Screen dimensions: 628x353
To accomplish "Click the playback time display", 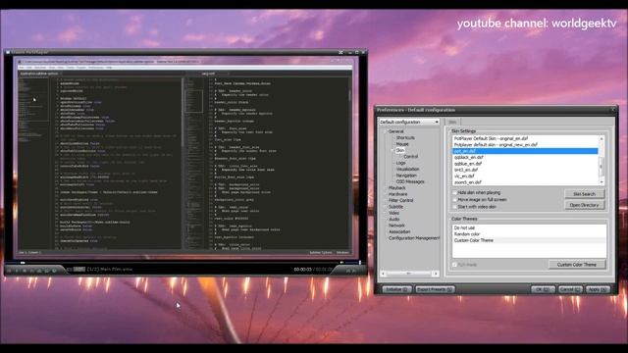I will coord(312,270).
